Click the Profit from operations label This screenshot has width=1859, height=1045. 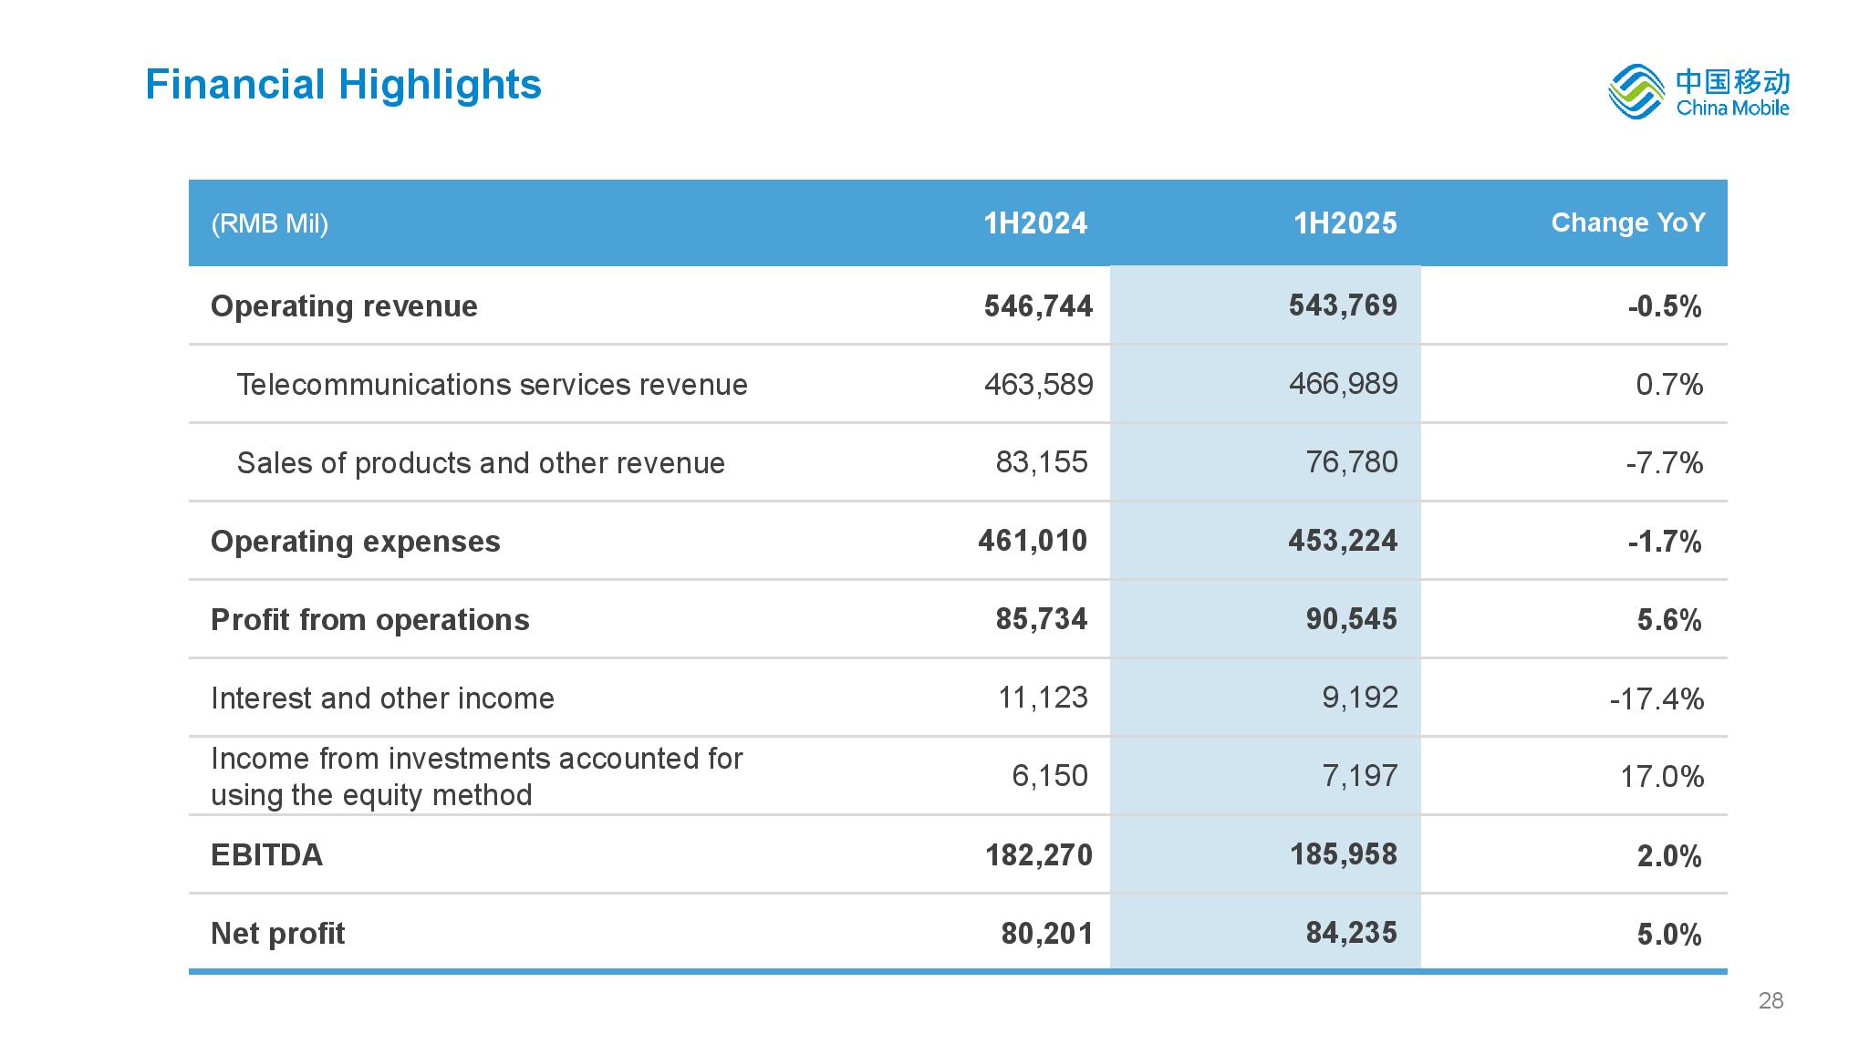369,620
